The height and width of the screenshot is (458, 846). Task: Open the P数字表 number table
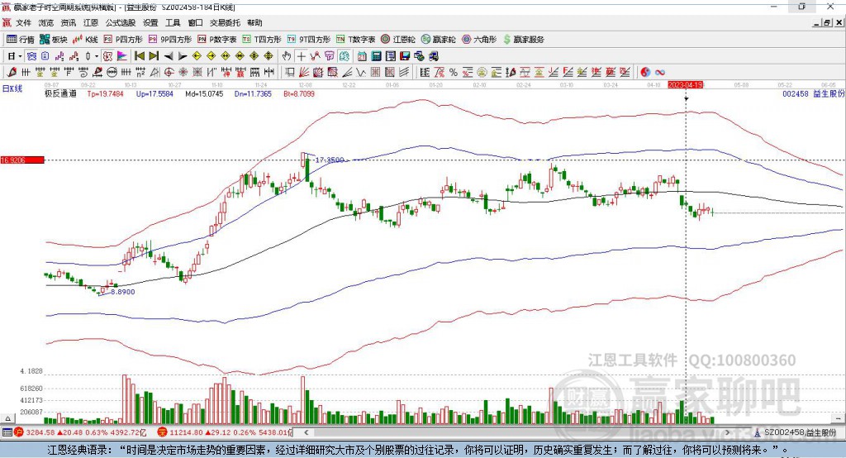(217, 40)
